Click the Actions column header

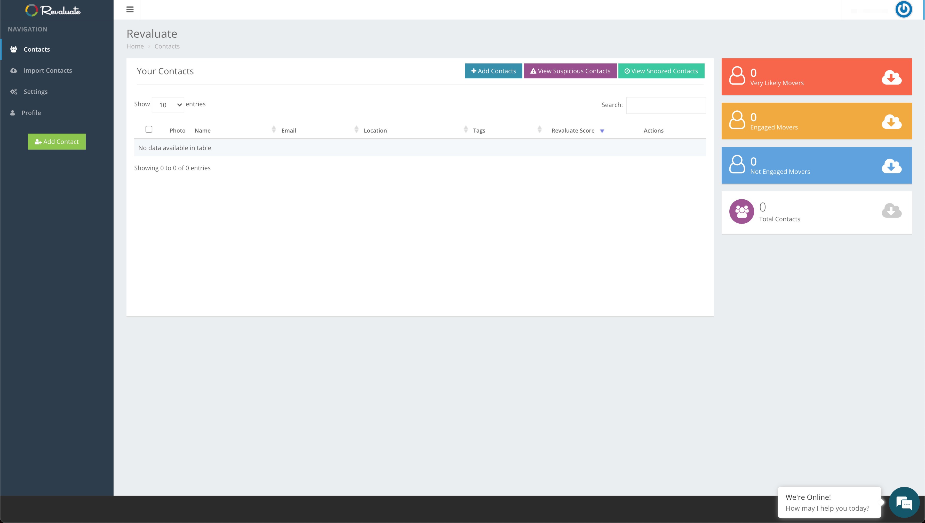coord(653,130)
